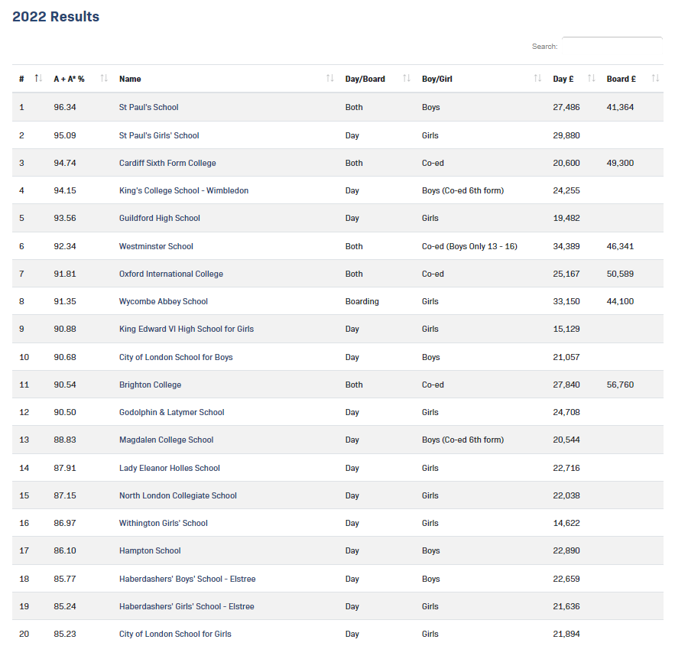Open City of London School for Girls
Screen dimensions: 675x646
click(x=175, y=635)
